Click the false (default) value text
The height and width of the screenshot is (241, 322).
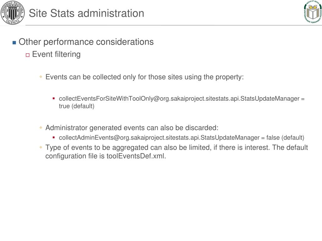pos(285,137)
